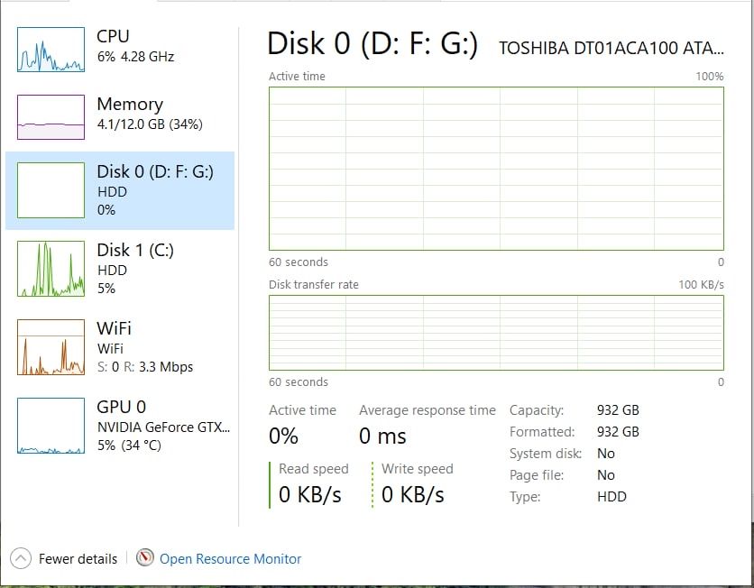Show WiFi 3.3 Mbps performance entry
Viewport: 754px width, 588px height.
tap(144, 367)
